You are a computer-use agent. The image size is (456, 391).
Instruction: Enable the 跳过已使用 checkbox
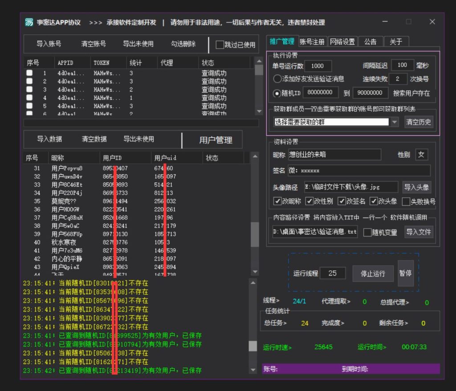pyautogui.click(x=220, y=44)
